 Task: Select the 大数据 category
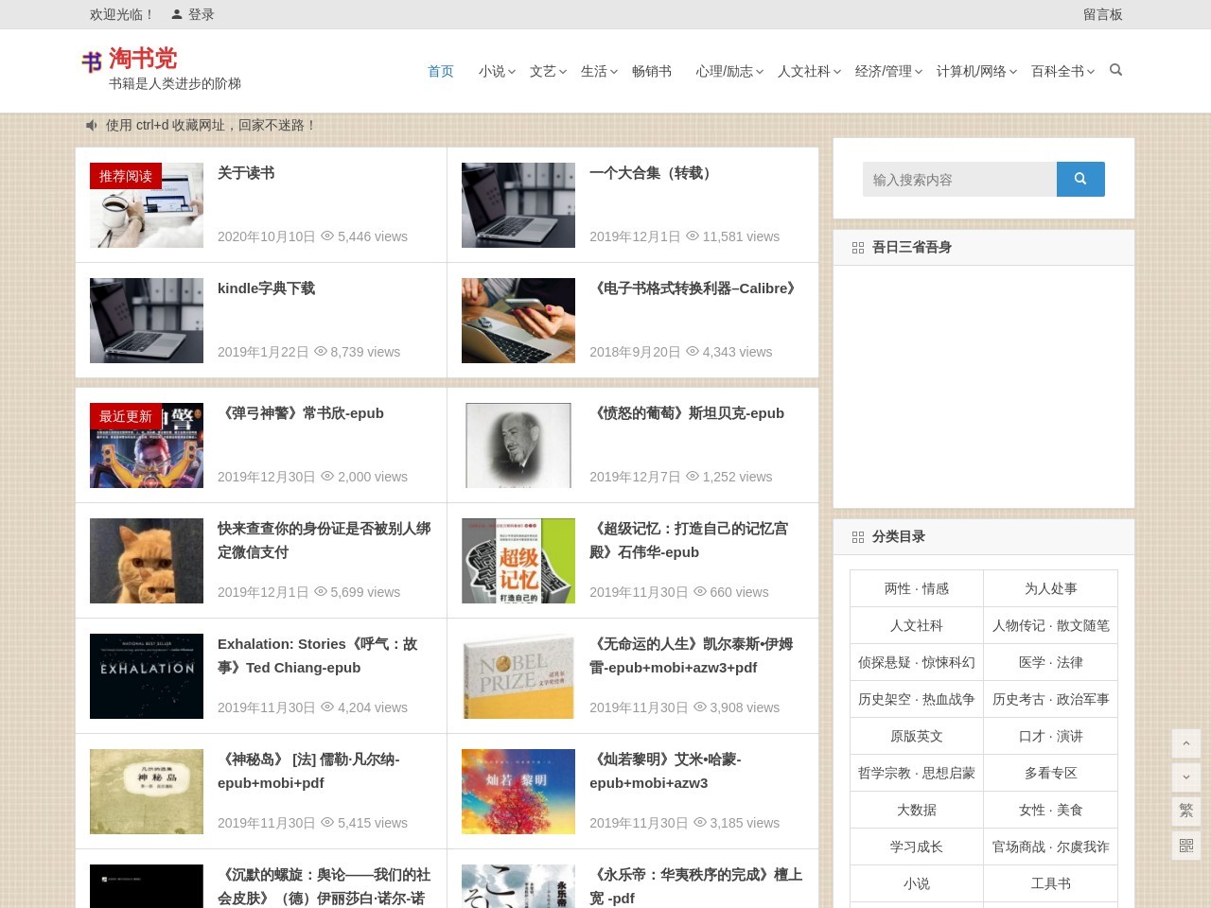917,810
